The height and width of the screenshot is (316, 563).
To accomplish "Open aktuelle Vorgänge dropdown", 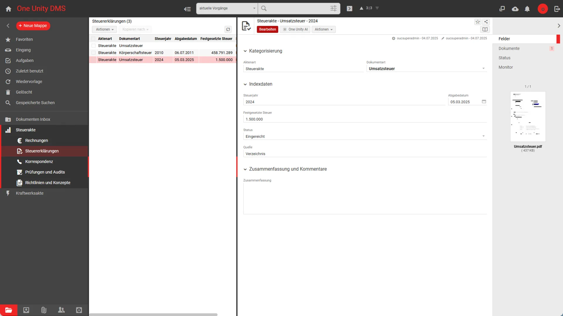I will [x=227, y=8].
